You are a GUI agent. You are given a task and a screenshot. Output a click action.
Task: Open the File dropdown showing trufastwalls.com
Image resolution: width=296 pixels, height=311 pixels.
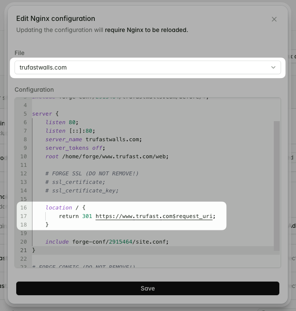[148, 67]
